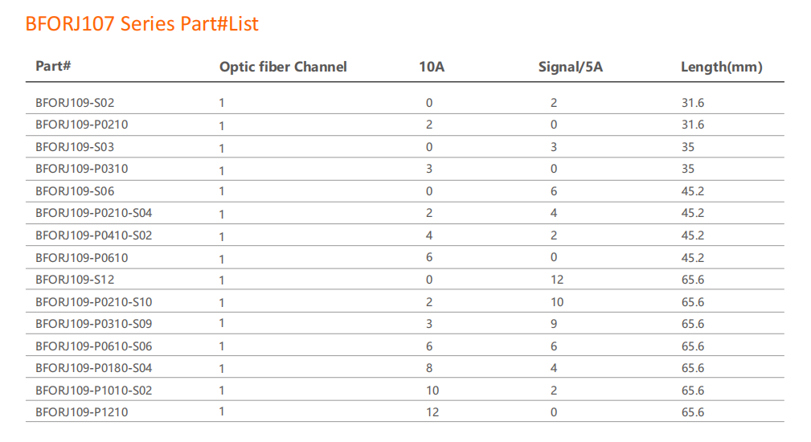Click Length 31.6 in the BFORJ109-S02 row
The width and height of the screenshot is (811, 442).
point(692,103)
